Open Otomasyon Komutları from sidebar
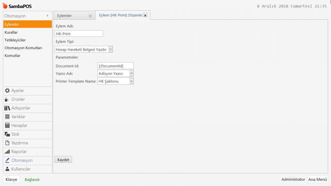The width and height of the screenshot is (331, 186). 23,48
